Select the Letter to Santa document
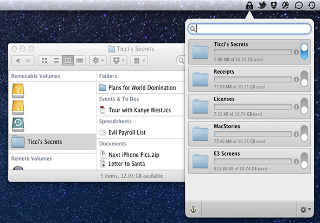The width and height of the screenshot is (320, 223). click(x=140, y=164)
